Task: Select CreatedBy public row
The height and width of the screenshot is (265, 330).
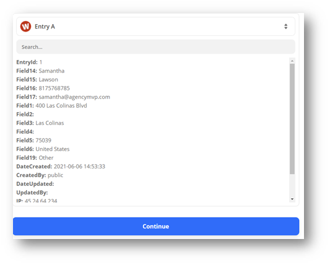Action: (x=40, y=175)
